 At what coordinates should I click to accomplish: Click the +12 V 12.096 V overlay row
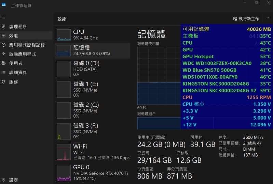point(227,125)
